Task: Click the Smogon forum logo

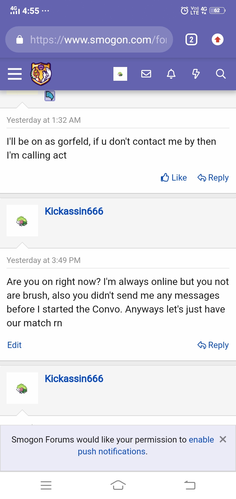Action: click(41, 74)
